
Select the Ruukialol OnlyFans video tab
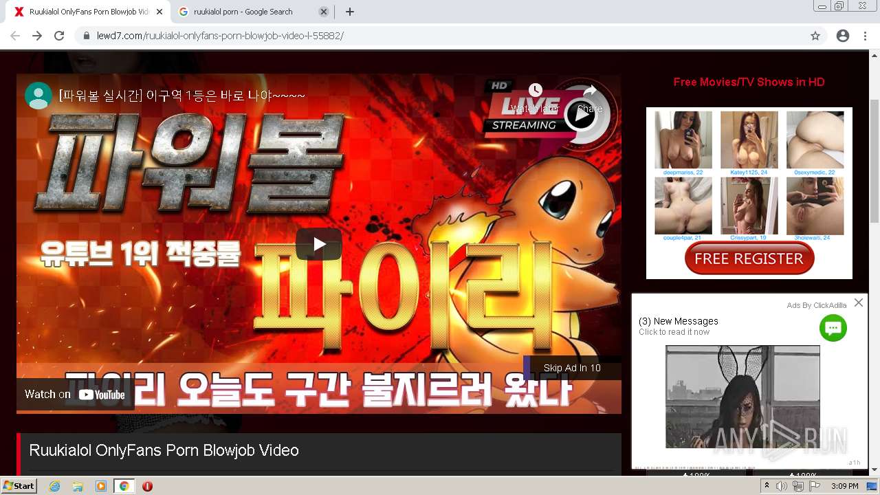87,12
